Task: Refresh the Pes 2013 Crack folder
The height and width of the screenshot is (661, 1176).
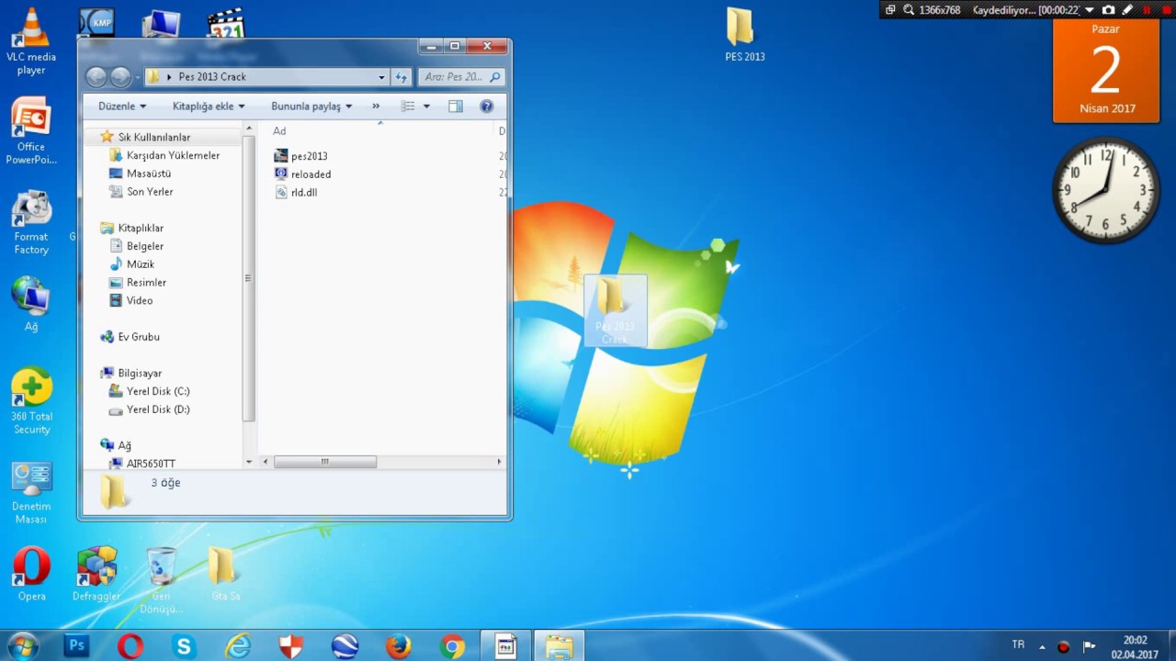Action: pos(401,77)
